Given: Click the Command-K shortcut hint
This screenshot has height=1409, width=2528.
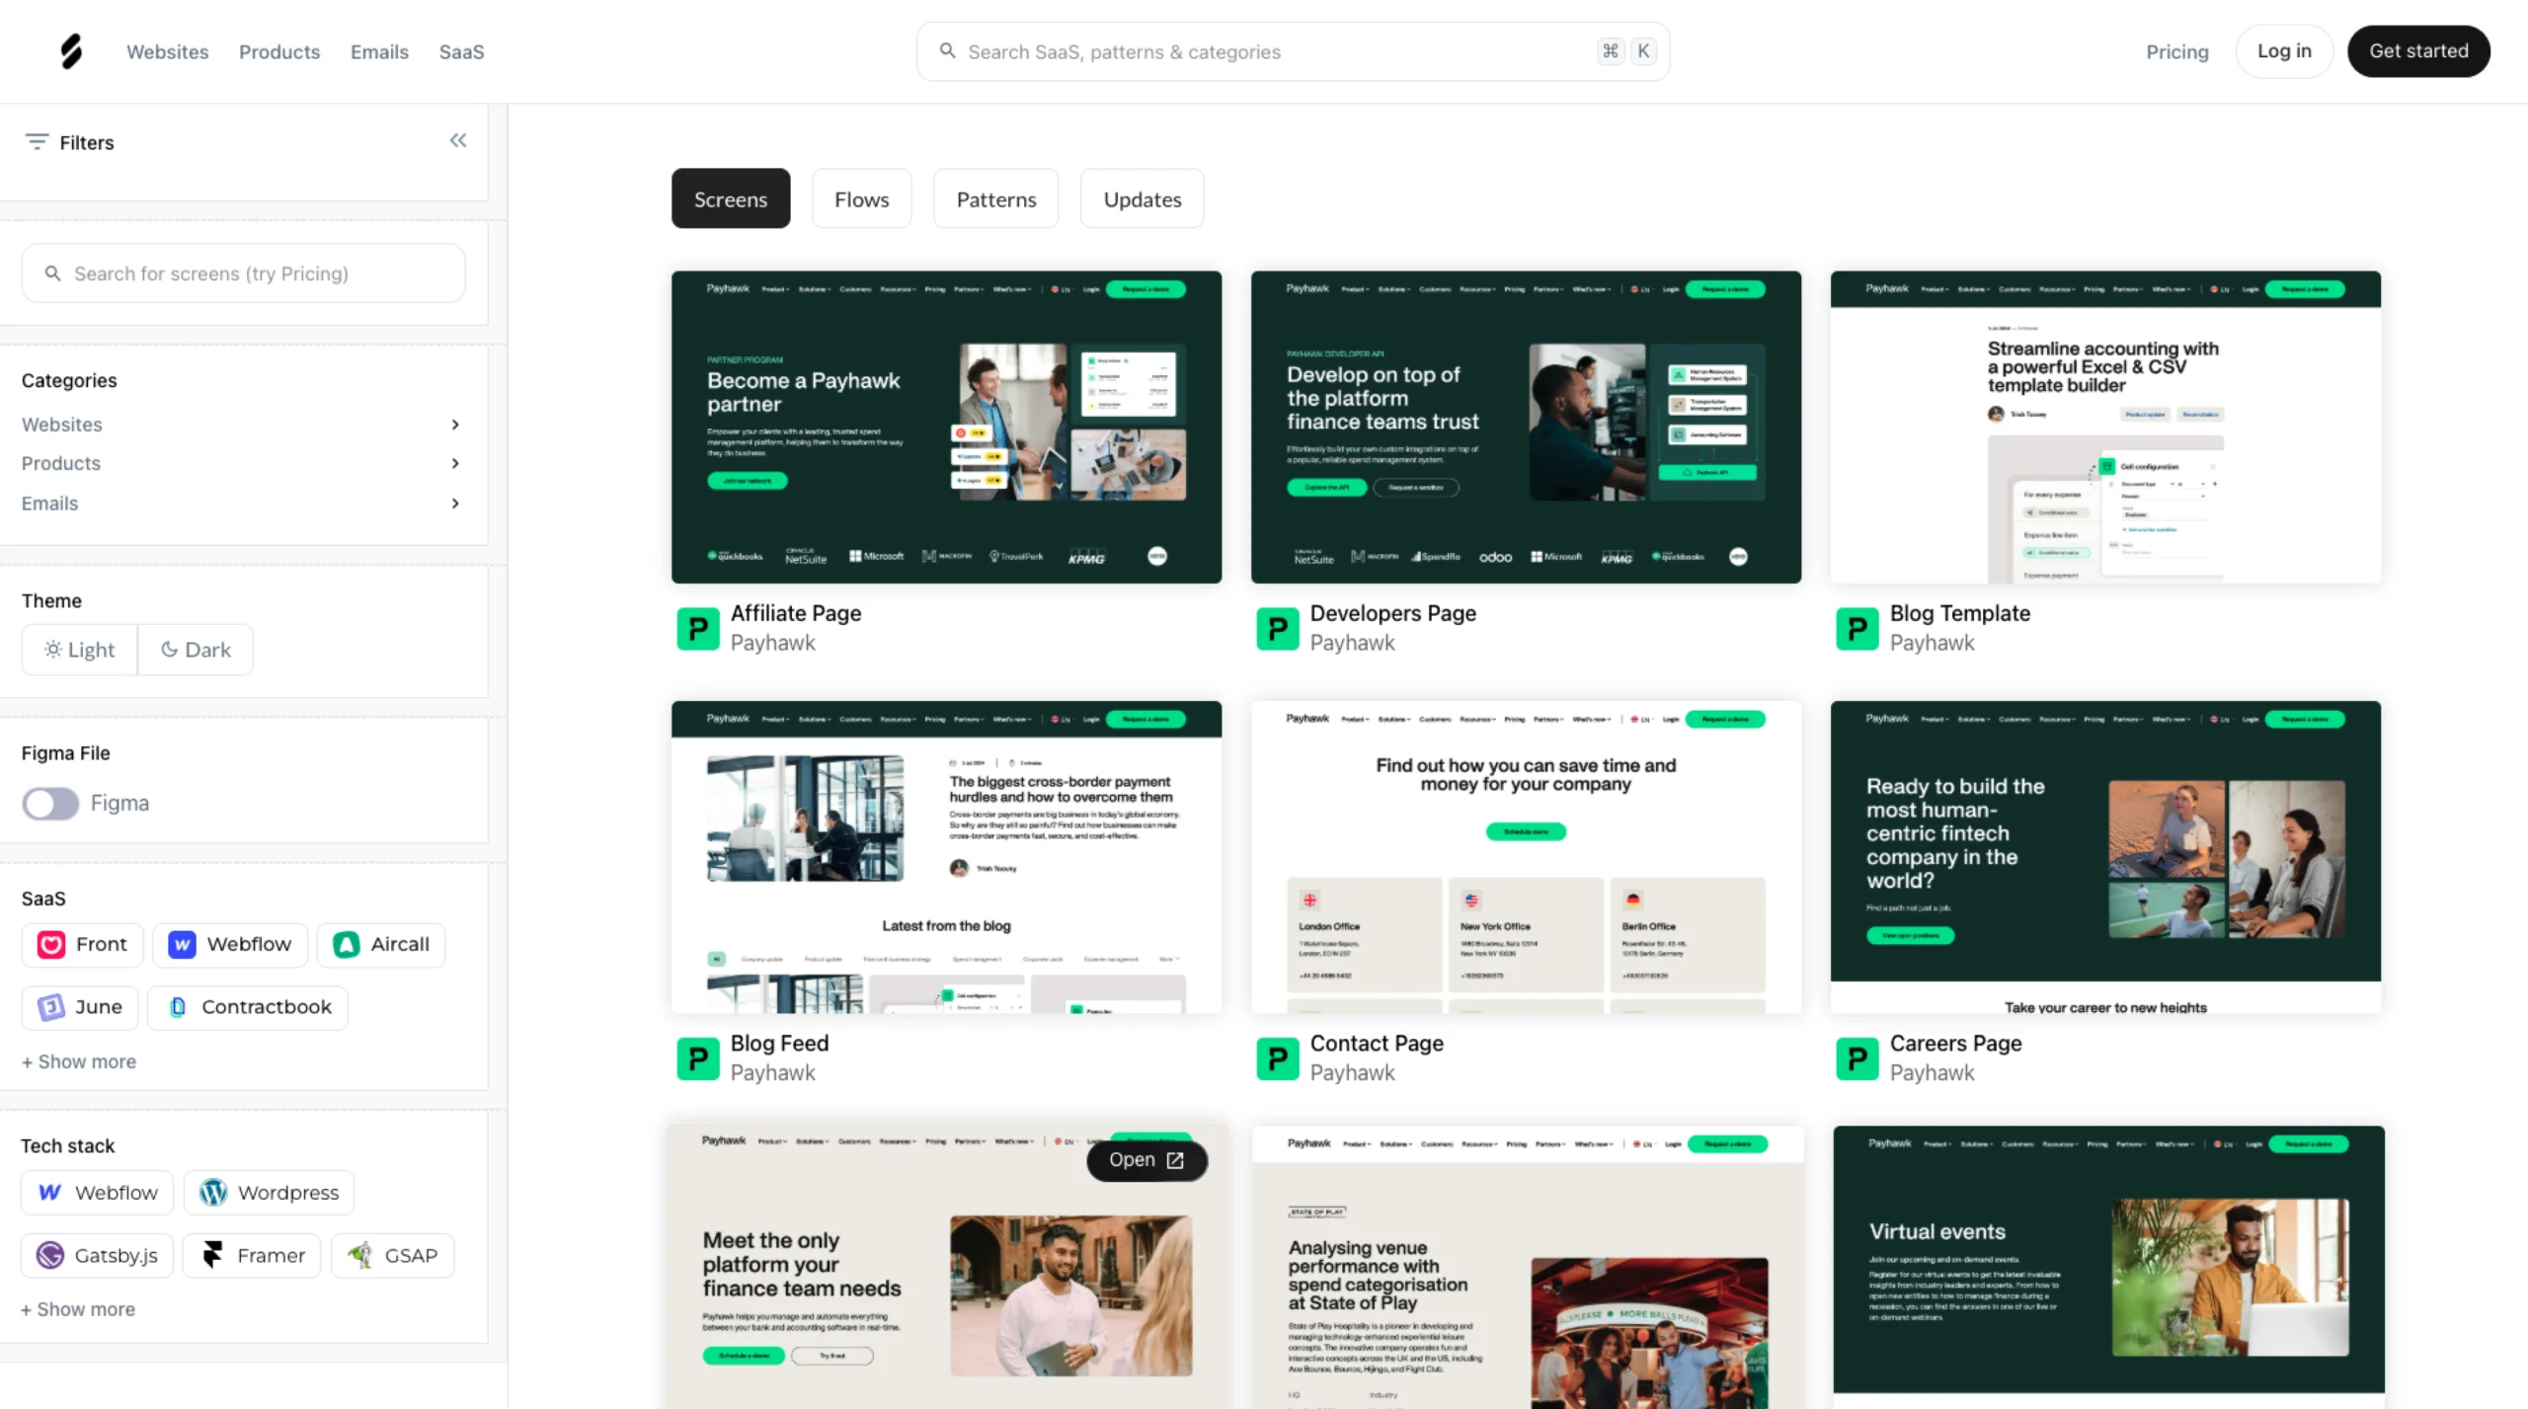Looking at the screenshot, I should [1626, 51].
